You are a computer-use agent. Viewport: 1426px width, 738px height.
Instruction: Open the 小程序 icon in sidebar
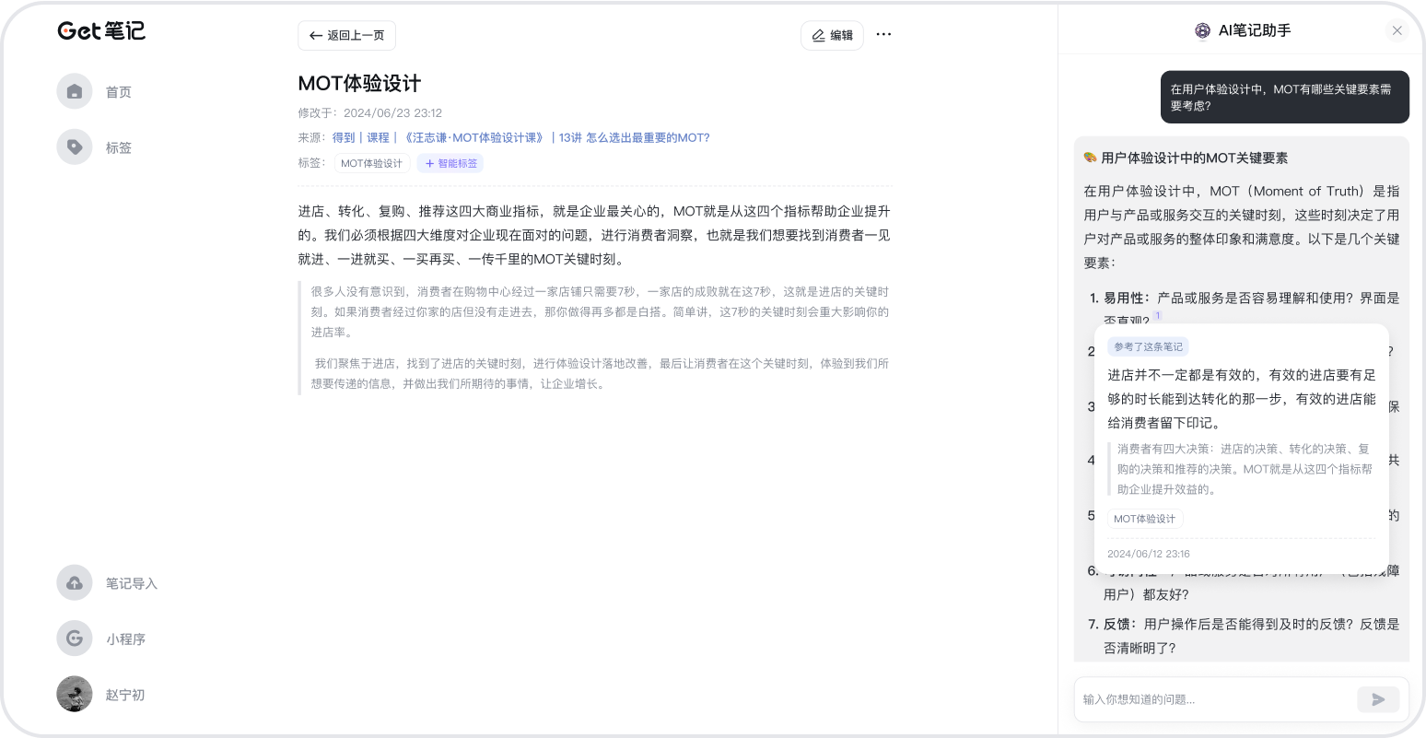tap(75, 638)
